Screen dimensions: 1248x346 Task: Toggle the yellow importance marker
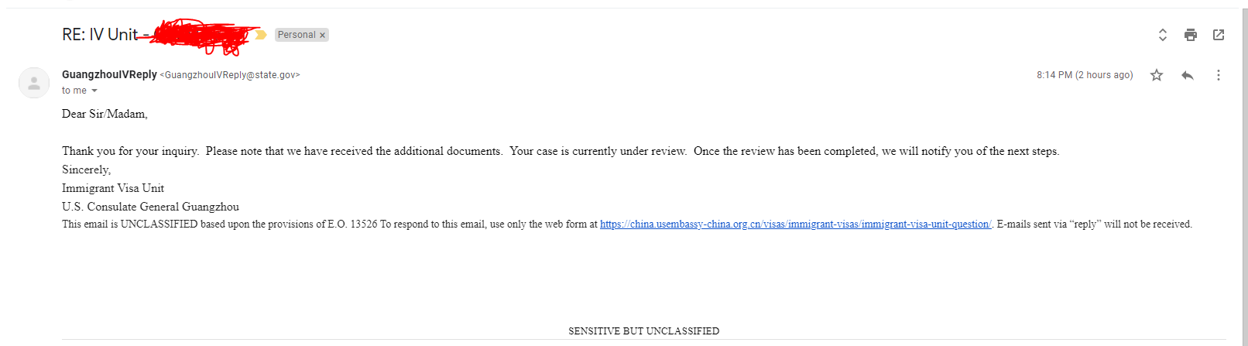pos(261,35)
